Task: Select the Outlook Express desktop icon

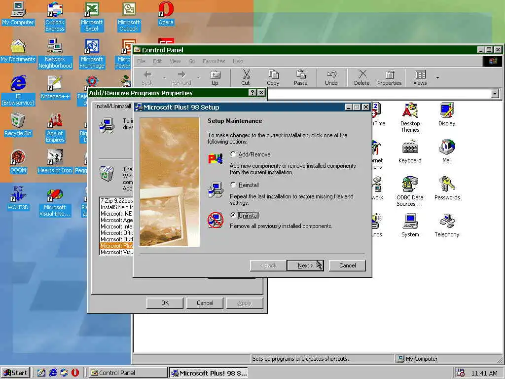Action: click(55, 17)
